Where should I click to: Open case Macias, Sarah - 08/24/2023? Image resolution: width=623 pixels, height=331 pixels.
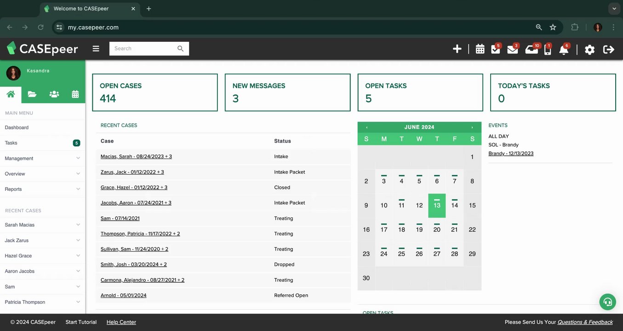click(136, 156)
